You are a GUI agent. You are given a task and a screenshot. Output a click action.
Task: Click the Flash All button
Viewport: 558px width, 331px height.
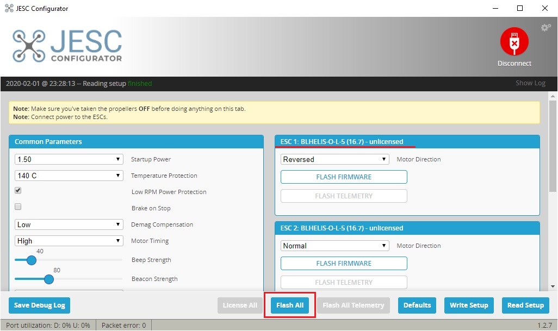point(290,305)
